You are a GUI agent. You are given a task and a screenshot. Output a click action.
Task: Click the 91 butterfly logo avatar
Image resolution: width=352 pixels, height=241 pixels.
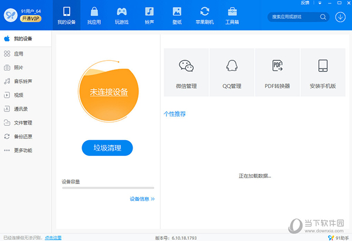11,15
